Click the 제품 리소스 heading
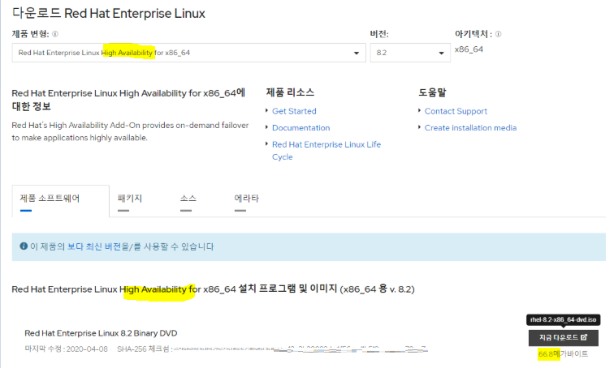Viewport: 614px width, 368px height. 290,92
